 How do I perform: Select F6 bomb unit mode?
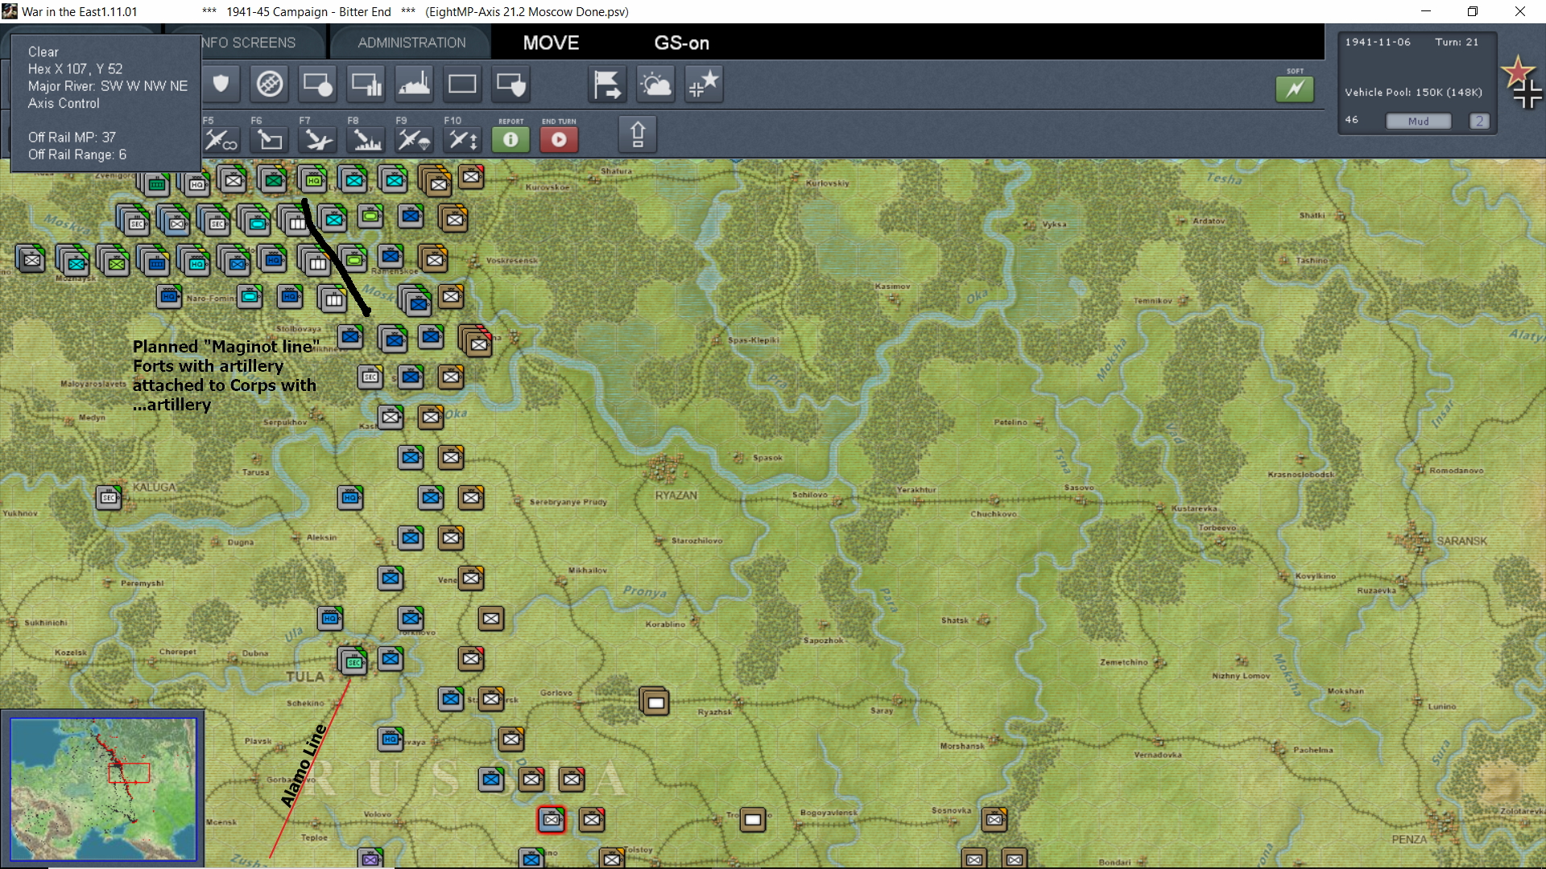tap(270, 139)
